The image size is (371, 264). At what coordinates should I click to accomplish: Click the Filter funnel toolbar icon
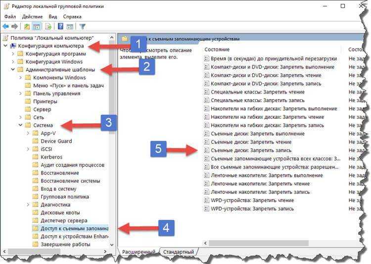click(x=82, y=27)
